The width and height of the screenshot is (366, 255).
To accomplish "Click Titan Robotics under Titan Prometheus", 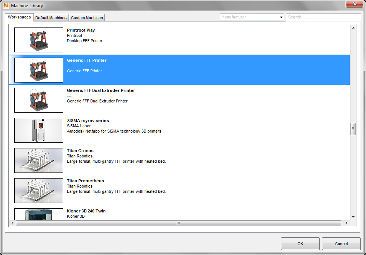I will (x=80, y=186).
